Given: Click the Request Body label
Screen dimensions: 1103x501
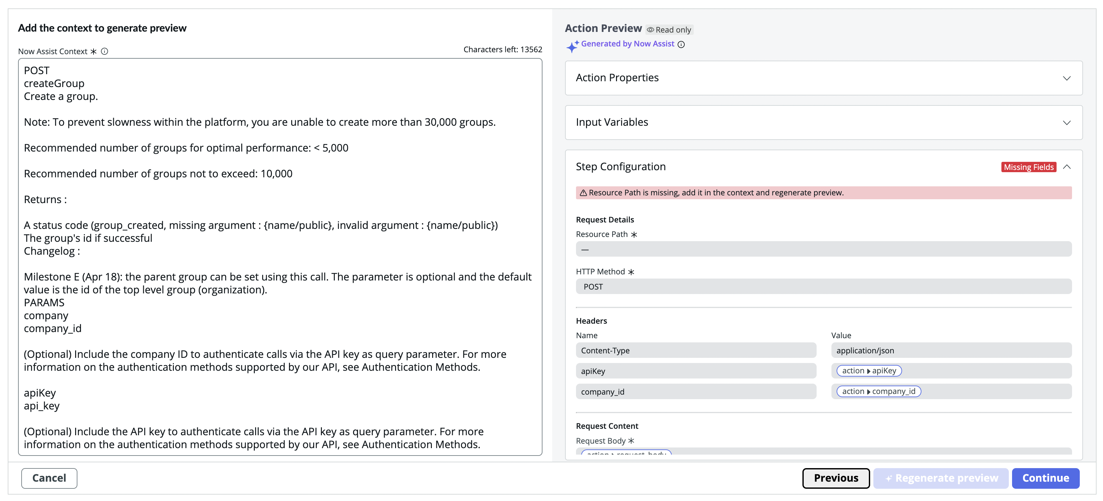Looking at the screenshot, I should click(x=601, y=441).
